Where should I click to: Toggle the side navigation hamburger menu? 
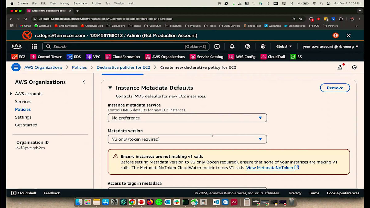pos(16,67)
